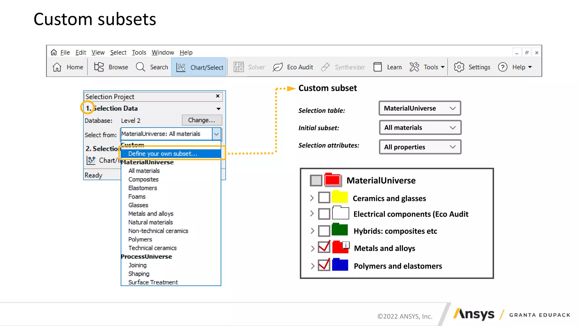580x326 pixels.
Task: Expand the Hybrids: composites etc tree node
Action: point(312,231)
